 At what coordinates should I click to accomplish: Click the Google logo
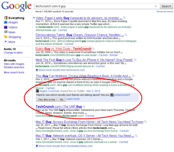16,7
